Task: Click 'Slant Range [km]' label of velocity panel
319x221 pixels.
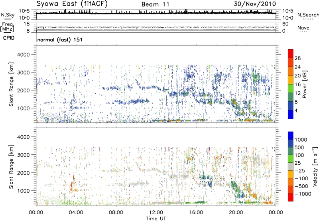Action: [x=12, y=167]
